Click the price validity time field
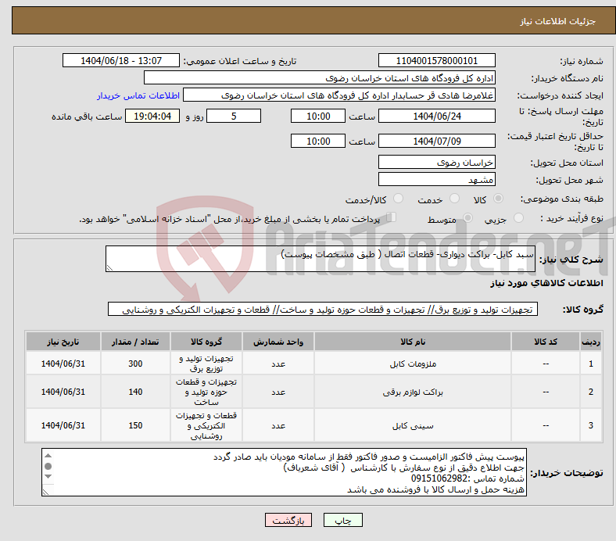616x541 pixels. (318, 141)
